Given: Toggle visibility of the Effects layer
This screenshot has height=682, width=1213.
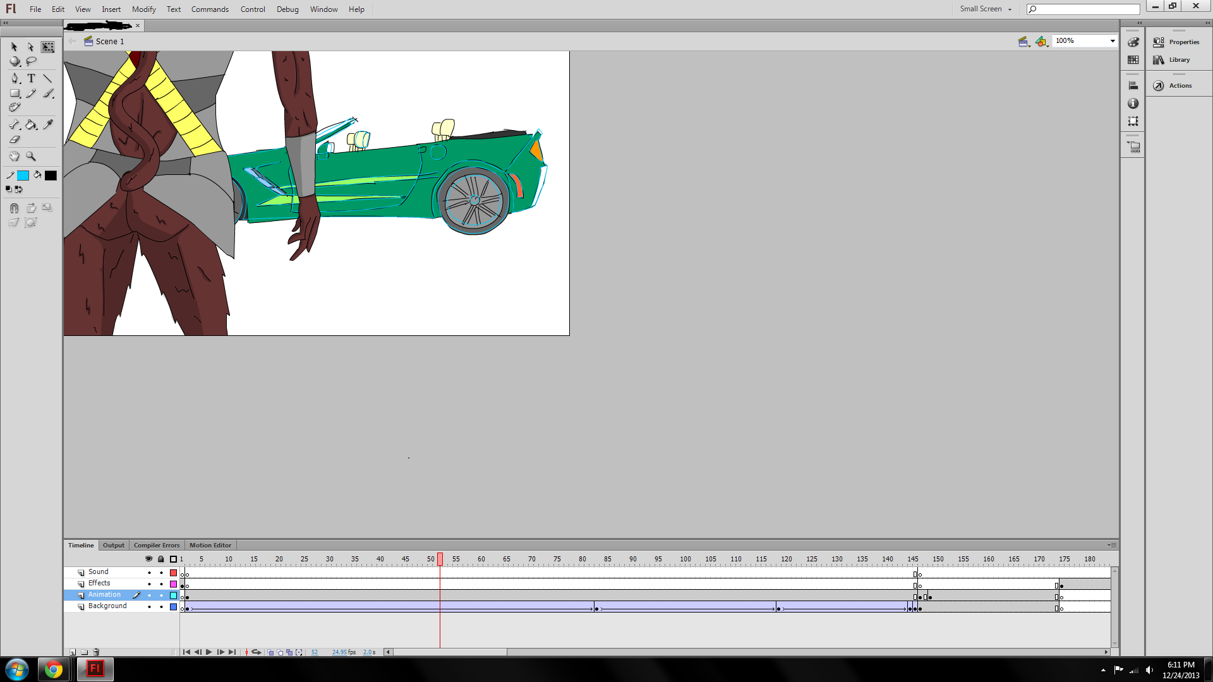Looking at the screenshot, I should tap(149, 584).
